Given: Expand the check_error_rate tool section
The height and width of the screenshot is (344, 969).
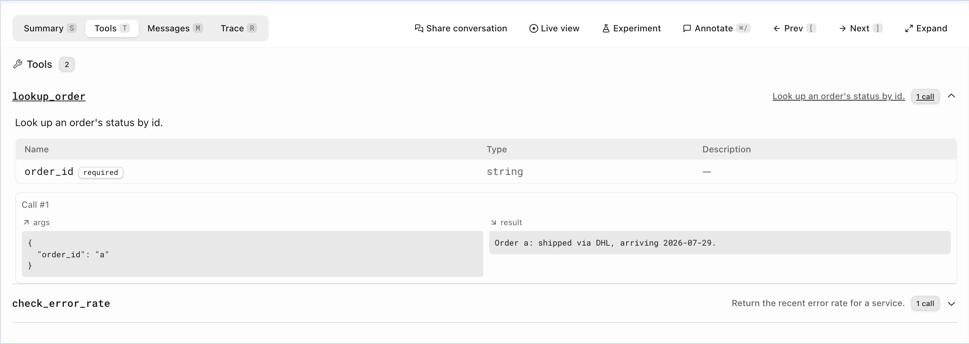Looking at the screenshot, I should [951, 304].
